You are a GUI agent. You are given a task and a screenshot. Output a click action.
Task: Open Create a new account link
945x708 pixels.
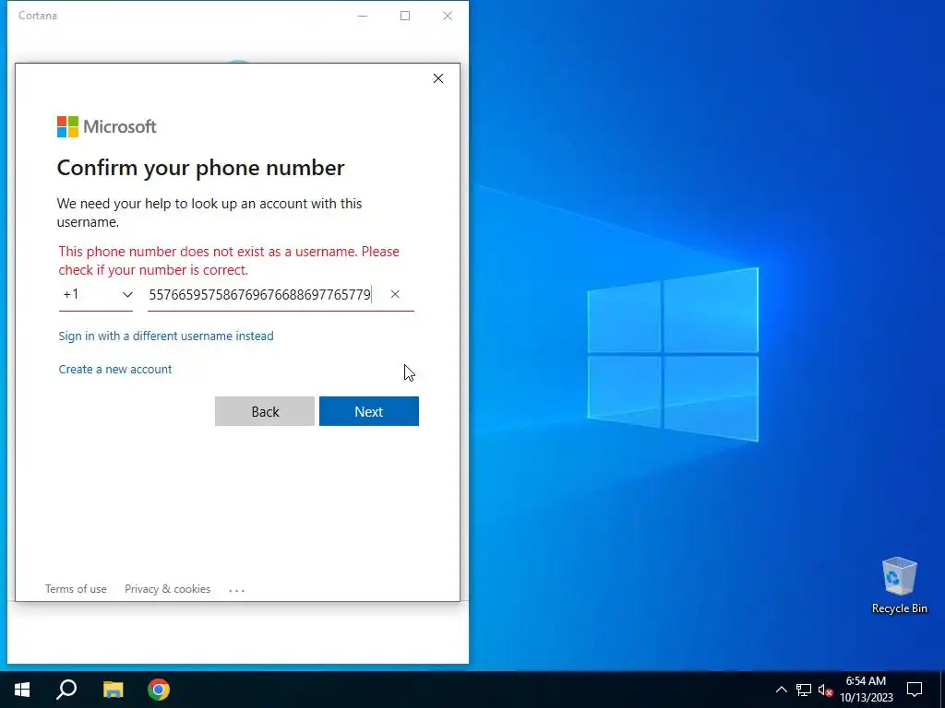click(x=115, y=369)
